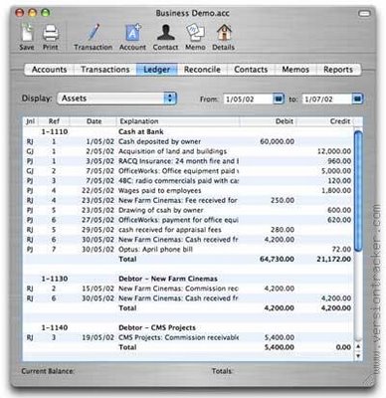This screenshot has width=386, height=398.
Task: Click the Print toolbar icon
Action: coord(51,33)
